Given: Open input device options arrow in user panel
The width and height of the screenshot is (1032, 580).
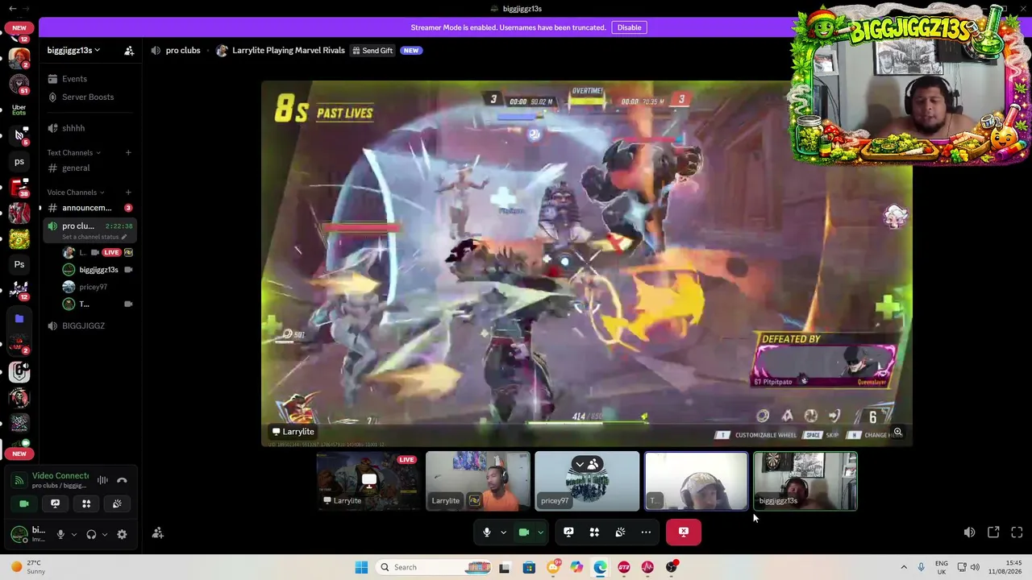Looking at the screenshot, I should (x=74, y=534).
